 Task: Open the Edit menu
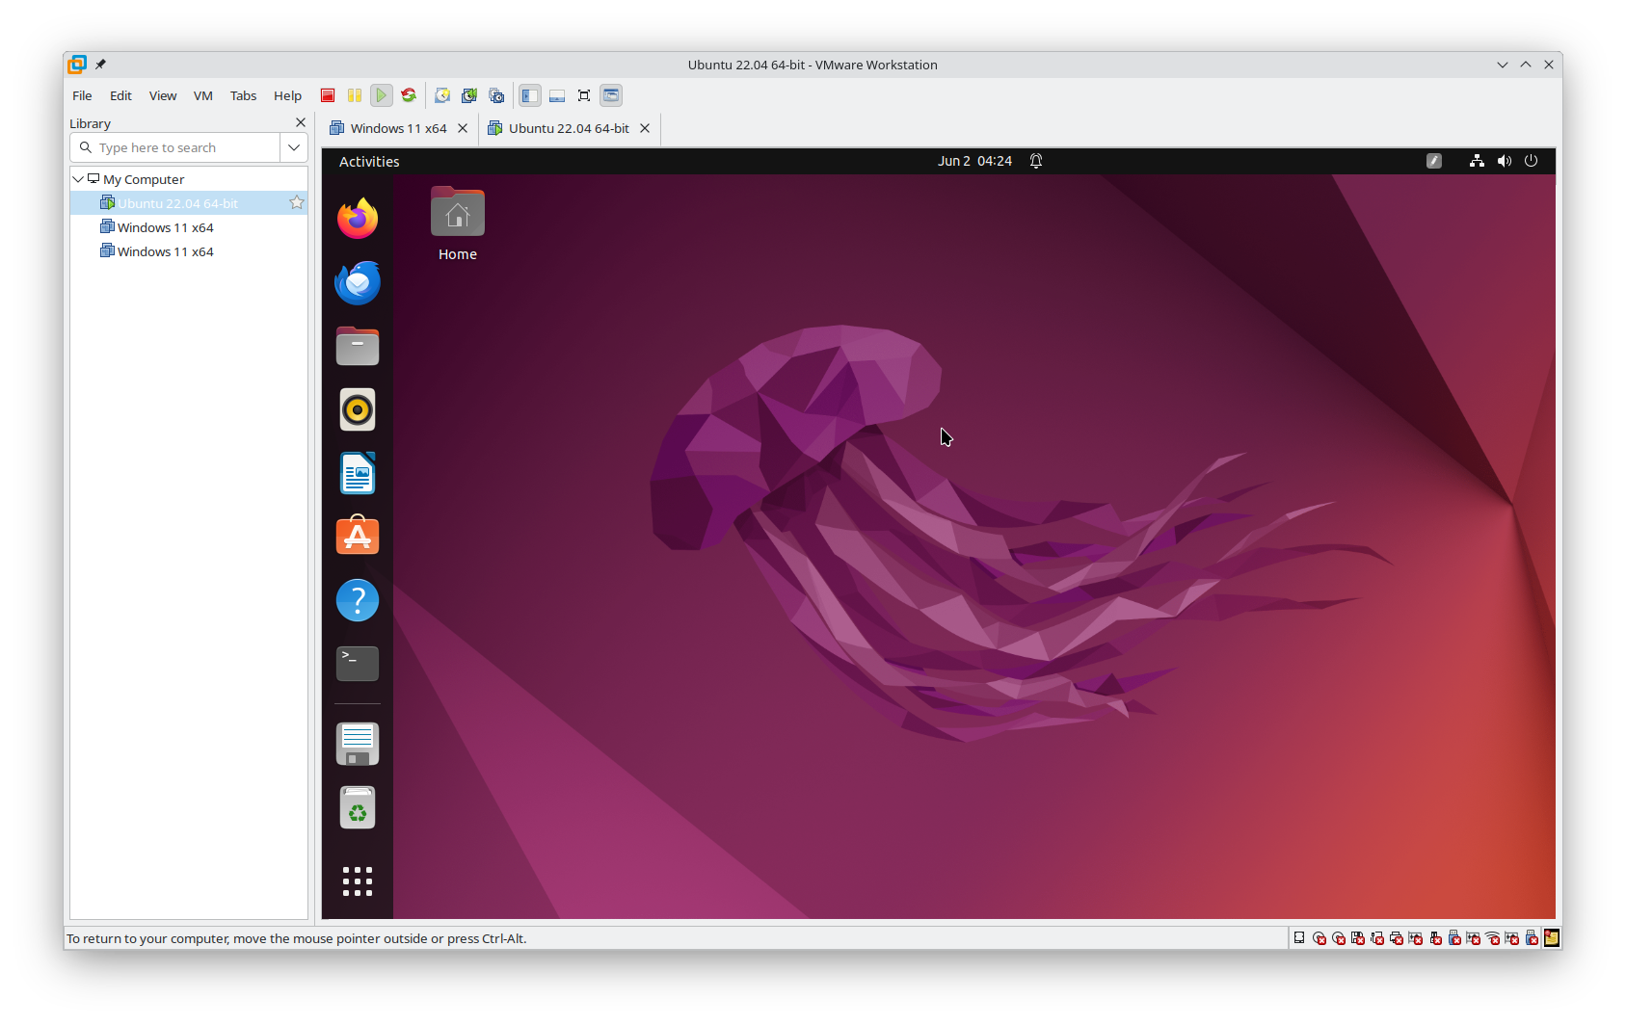coord(120,95)
